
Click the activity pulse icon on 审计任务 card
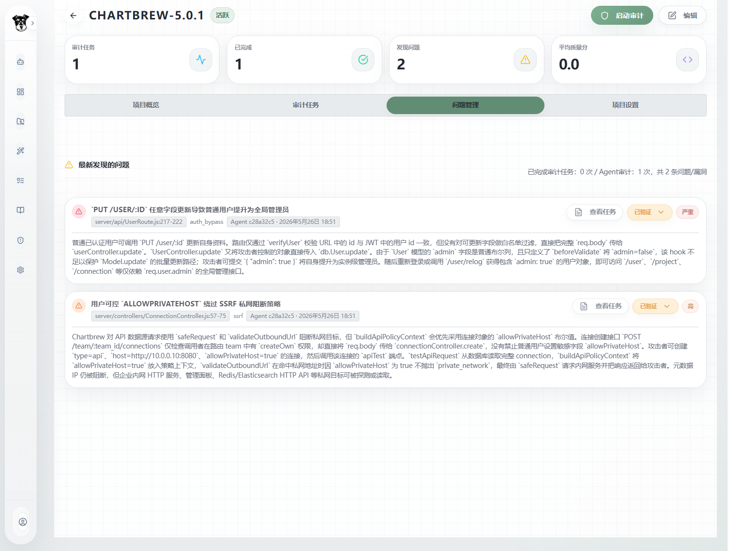[x=201, y=60]
